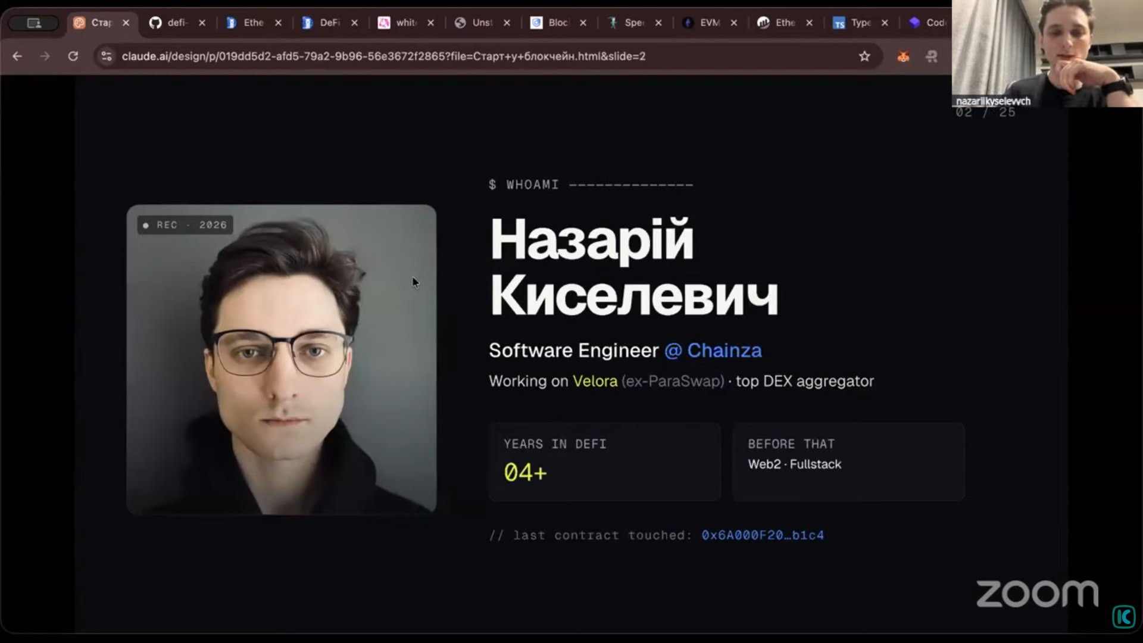Open the 0x6A000F20…b1c4 contract link
The height and width of the screenshot is (643, 1143).
tap(763, 535)
